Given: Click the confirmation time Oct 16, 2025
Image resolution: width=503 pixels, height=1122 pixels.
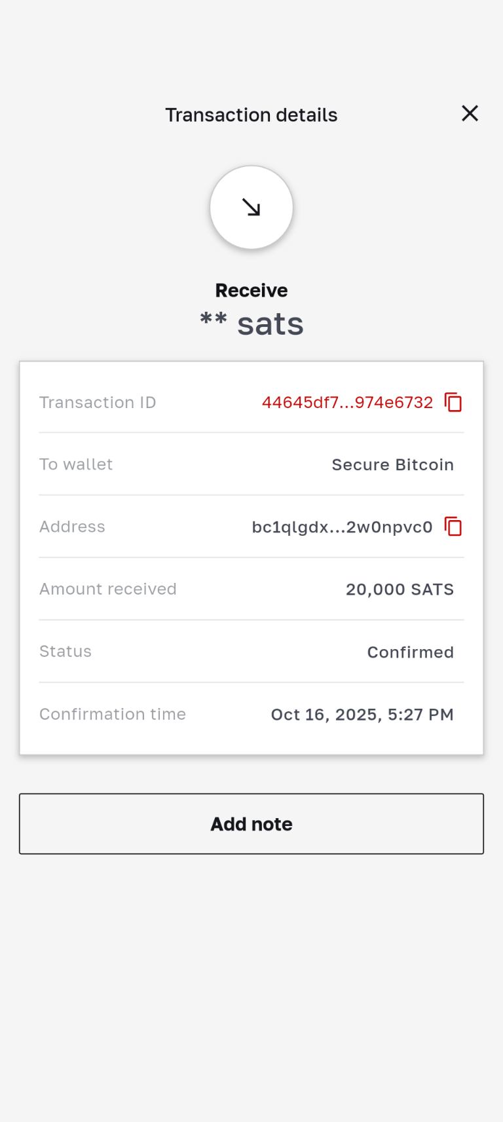Looking at the screenshot, I should tap(362, 715).
